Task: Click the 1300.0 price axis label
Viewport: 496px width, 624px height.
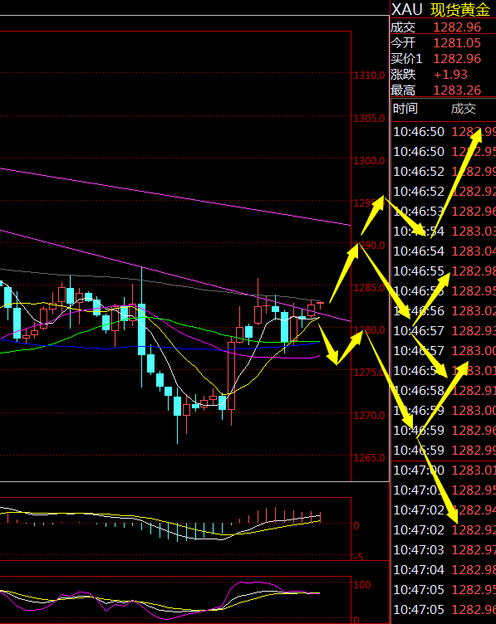Action: tap(369, 161)
